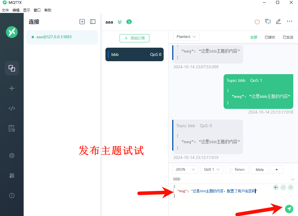Screen dimensions: 298x216
Task: Select the bbb QoS 0 subscription
Action: (135, 54)
